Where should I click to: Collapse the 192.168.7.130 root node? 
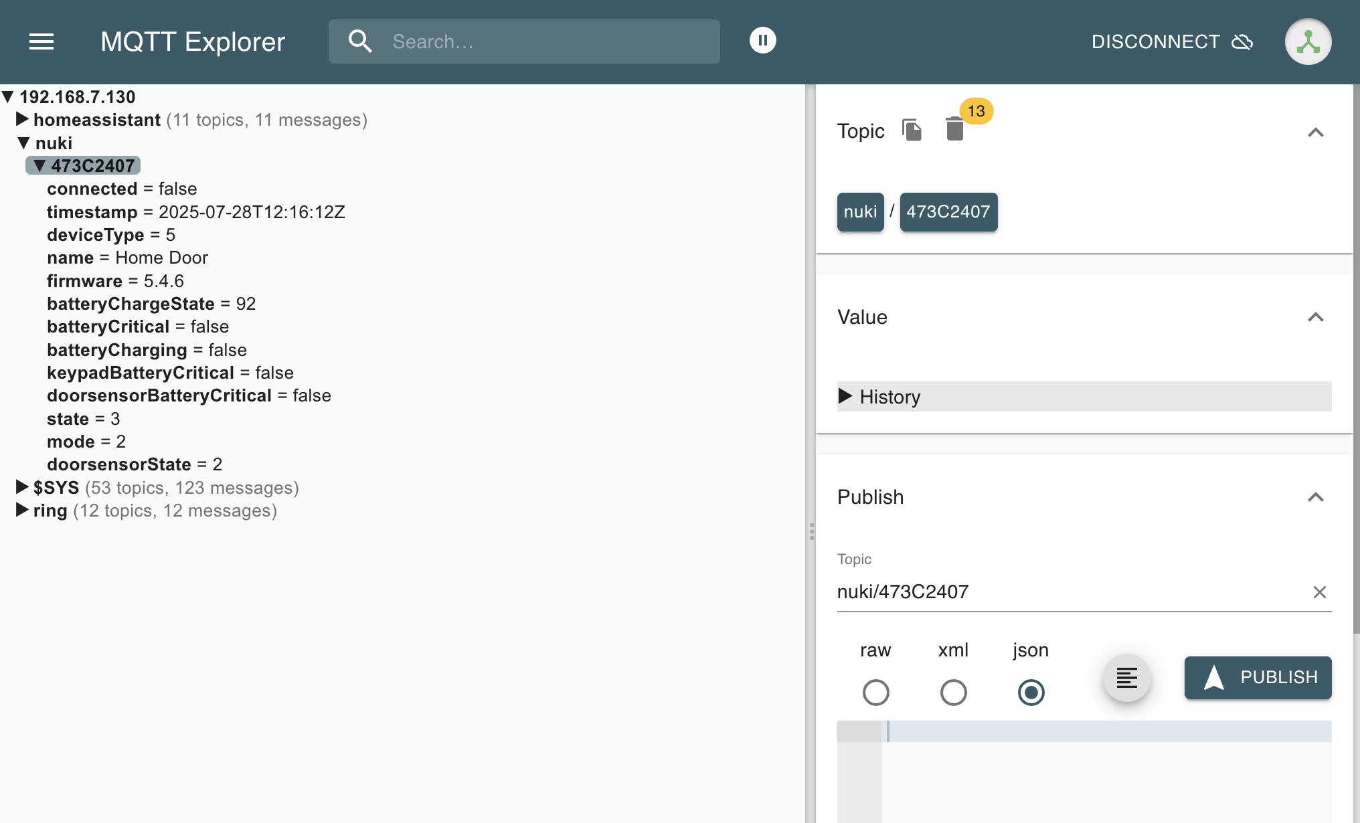click(x=8, y=97)
